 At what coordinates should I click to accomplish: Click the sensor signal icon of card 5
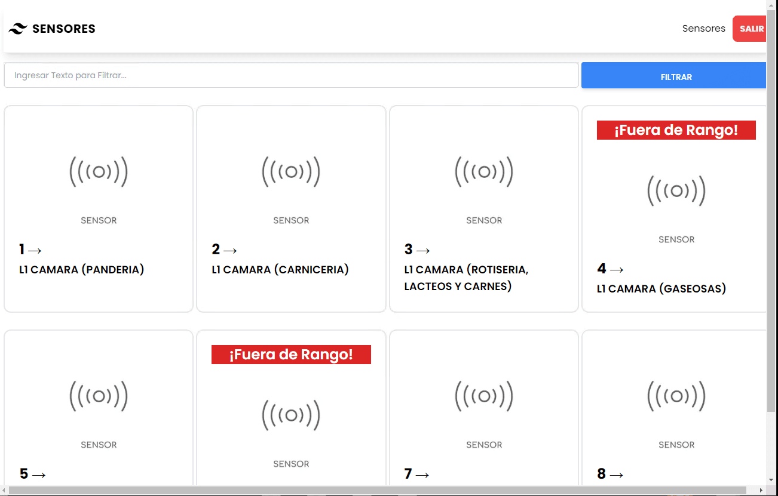click(99, 396)
